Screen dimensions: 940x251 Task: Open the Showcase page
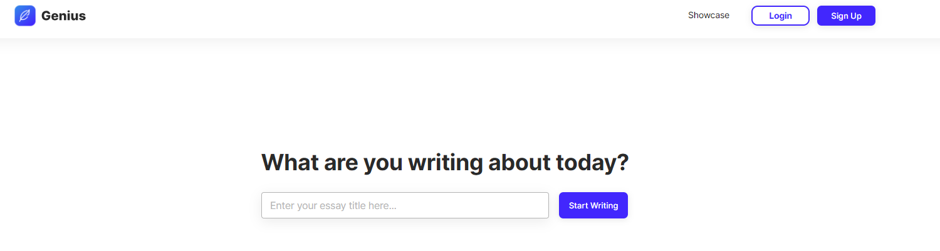pos(708,16)
